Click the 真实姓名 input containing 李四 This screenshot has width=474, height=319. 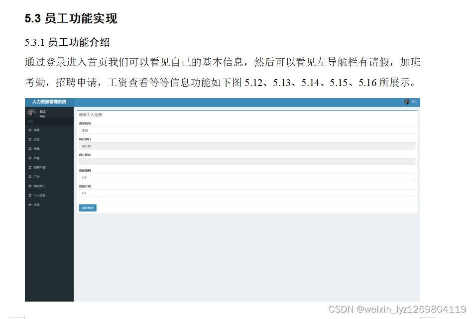(247, 130)
